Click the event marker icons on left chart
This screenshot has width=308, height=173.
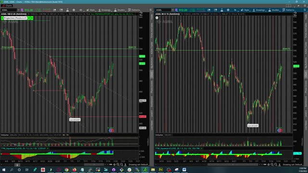coord(111,130)
